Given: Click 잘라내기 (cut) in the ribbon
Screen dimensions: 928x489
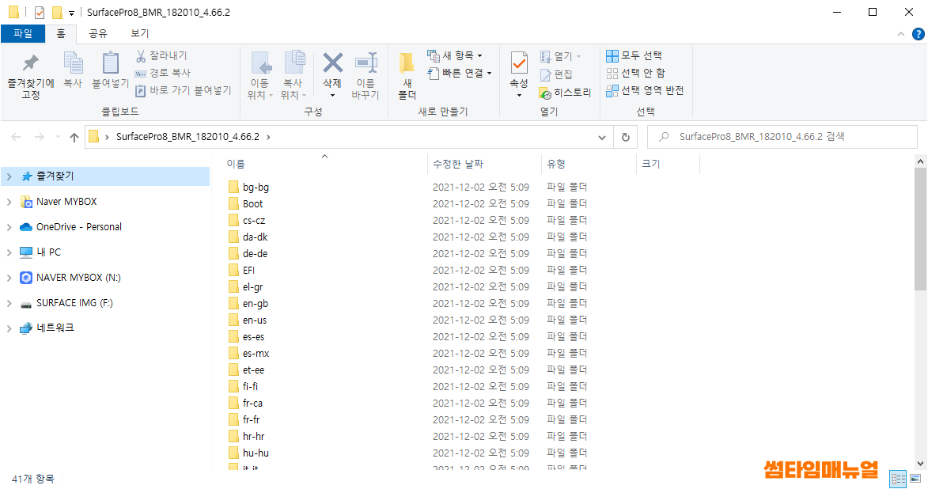Looking at the screenshot, I should coord(161,55).
